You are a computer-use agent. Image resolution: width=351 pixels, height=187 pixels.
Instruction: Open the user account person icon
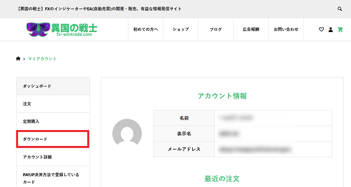331,30
